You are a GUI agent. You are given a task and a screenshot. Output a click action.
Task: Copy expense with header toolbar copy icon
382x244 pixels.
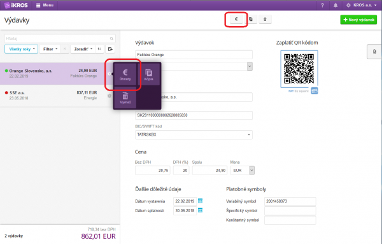tap(251, 19)
